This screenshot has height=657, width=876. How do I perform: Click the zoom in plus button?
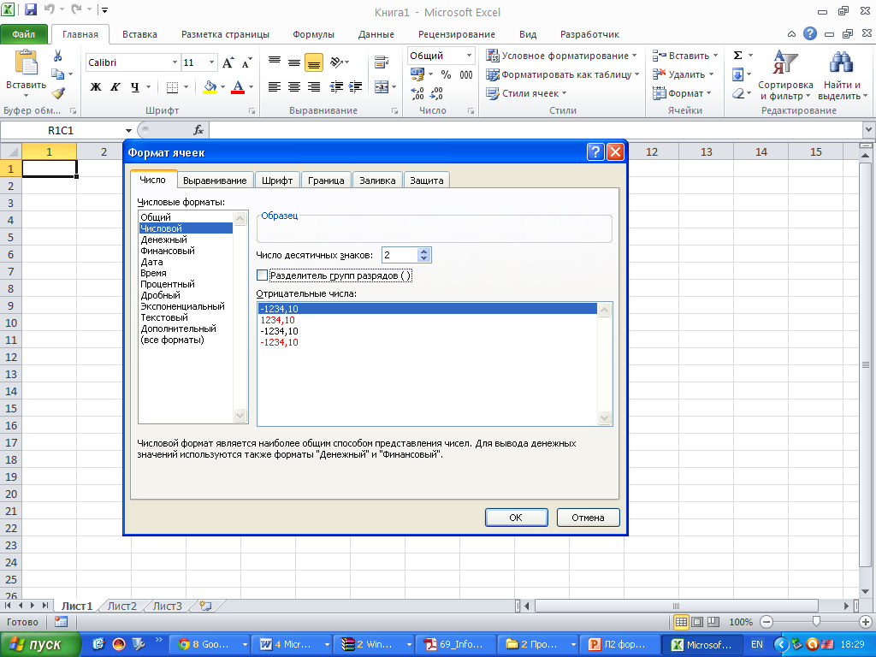click(865, 622)
